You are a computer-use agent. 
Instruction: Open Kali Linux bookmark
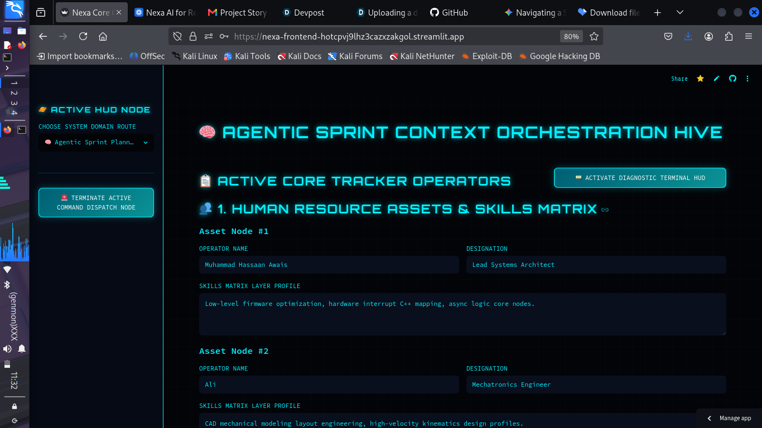point(195,56)
